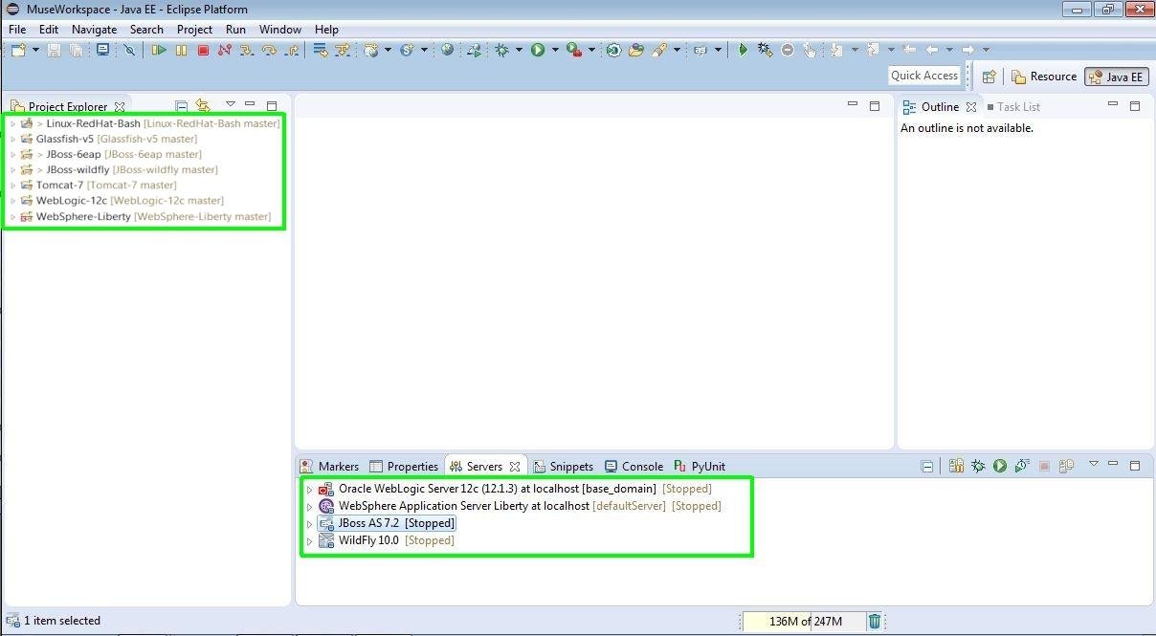The width and height of the screenshot is (1156, 636).
Task: Open the Window menu
Action: 280,30
